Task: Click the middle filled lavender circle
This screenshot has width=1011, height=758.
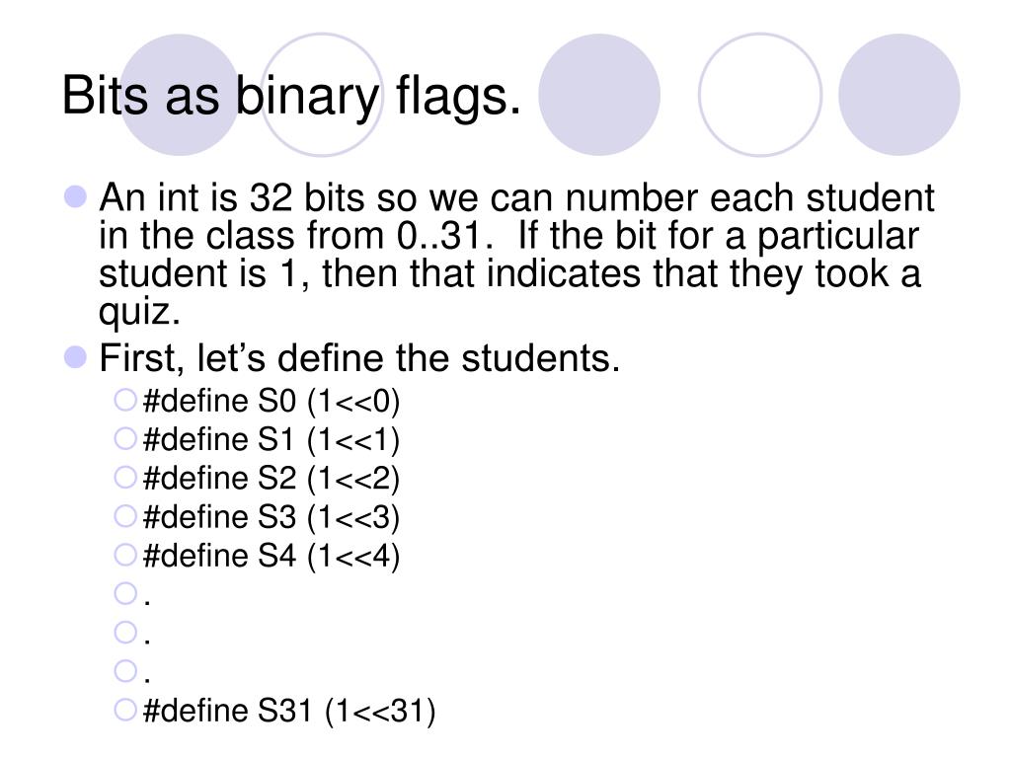Action: point(600,95)
